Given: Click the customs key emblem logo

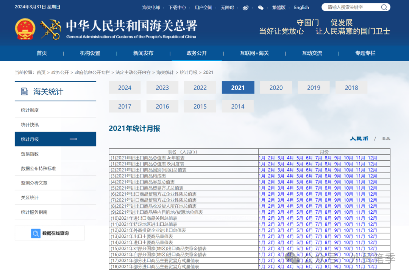Looking at the screenshot, I should [50, 30].
